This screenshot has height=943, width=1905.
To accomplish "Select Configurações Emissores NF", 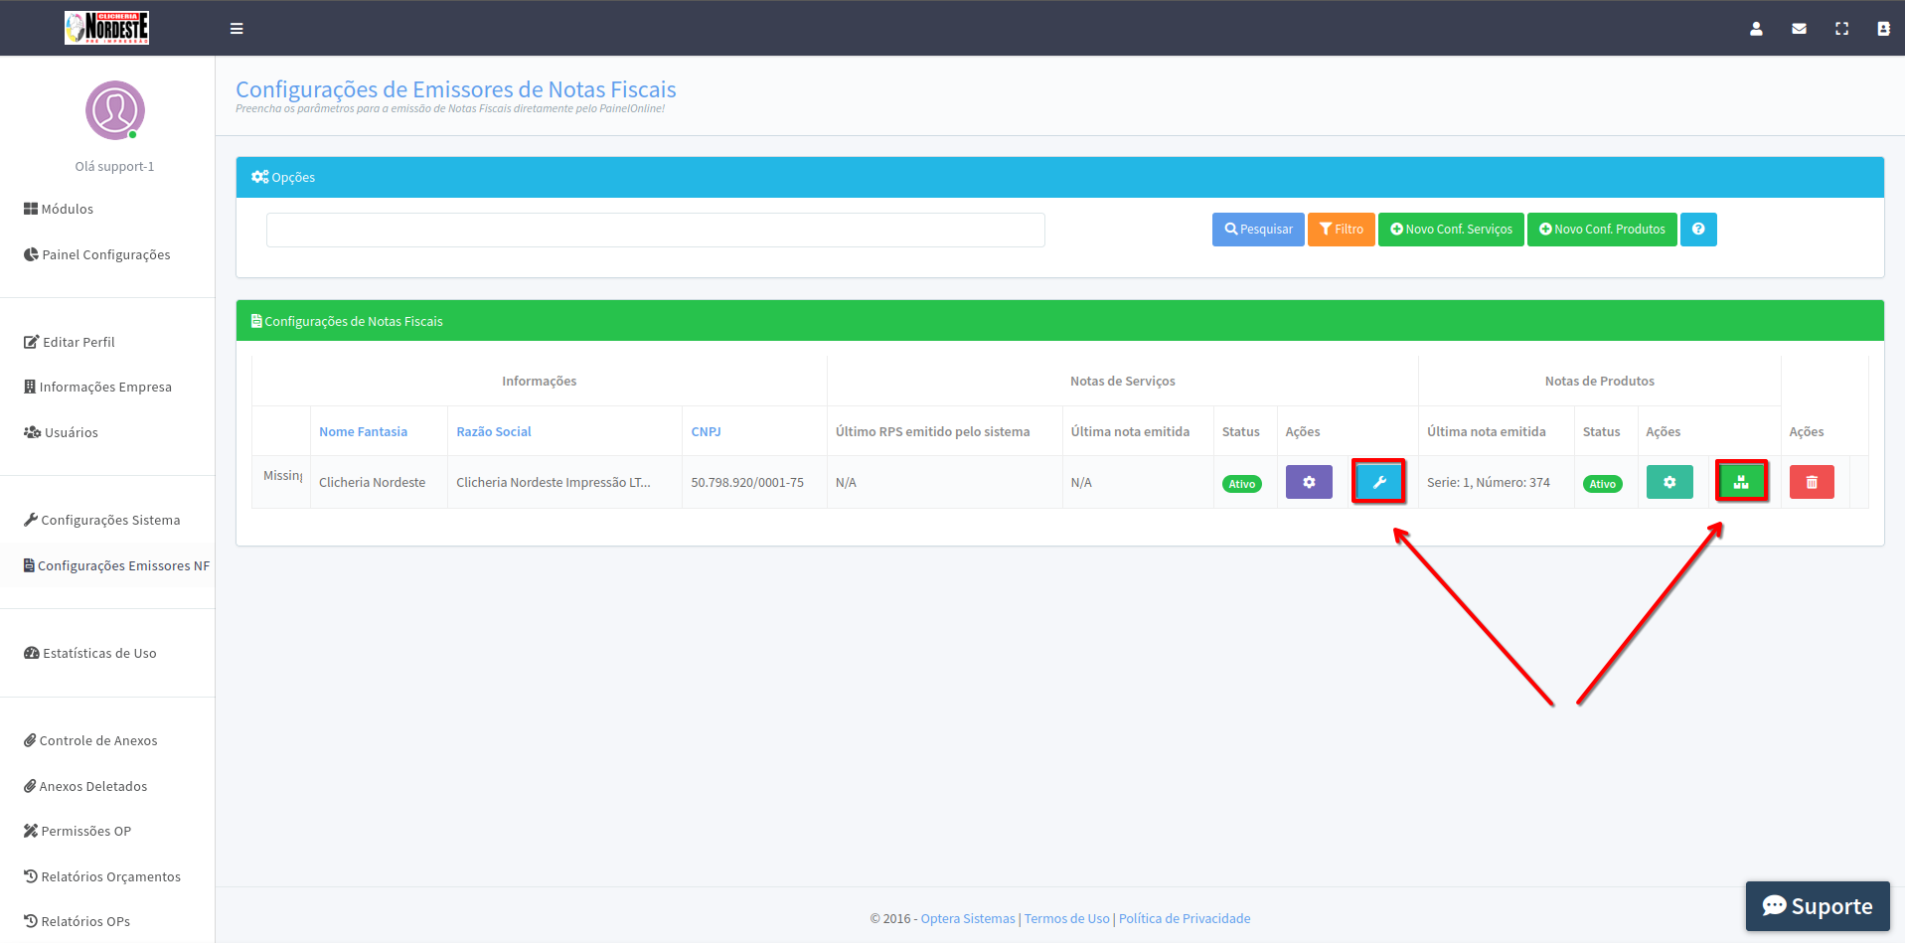I will [116, 565].
